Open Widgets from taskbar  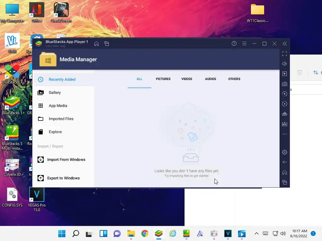coord(103,233)
